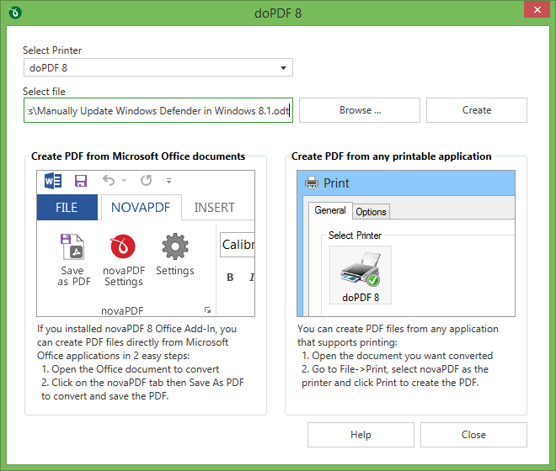Click the Create button
The width and height of the screenshot is (556, 471).
pos(476,110)
